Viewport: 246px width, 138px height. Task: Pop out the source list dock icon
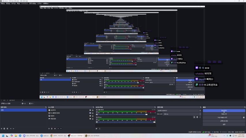click(93, 107)
